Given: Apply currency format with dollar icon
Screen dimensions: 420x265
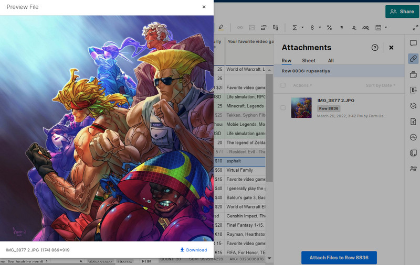Looking at the screenshot, I should [312, 28].
